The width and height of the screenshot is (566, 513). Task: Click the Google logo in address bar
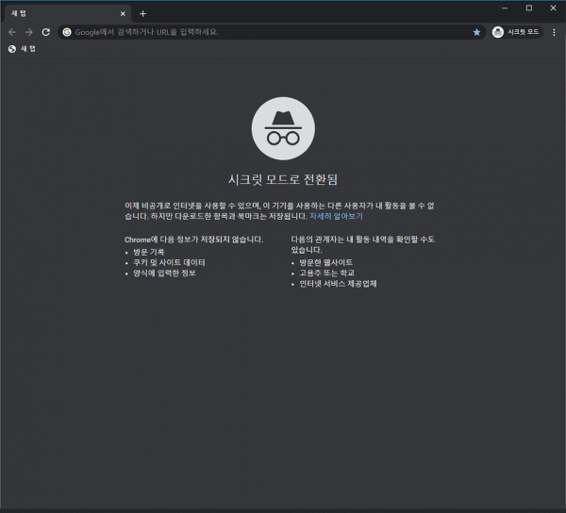click(x=67, y=32)
